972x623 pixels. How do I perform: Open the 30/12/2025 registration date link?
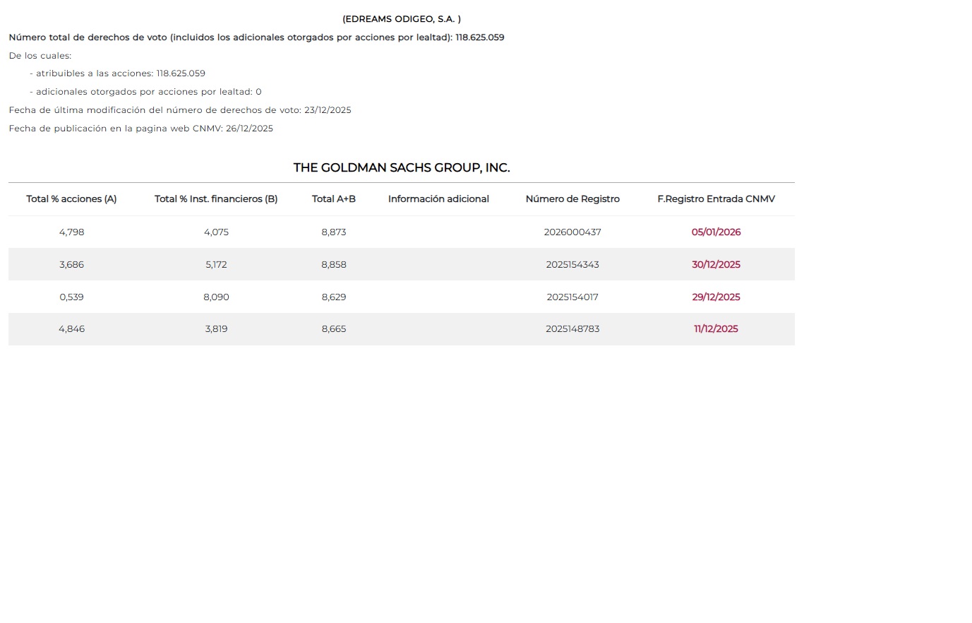point(716,264)
